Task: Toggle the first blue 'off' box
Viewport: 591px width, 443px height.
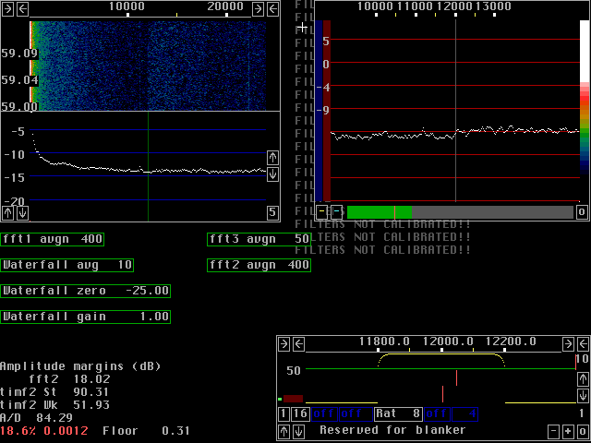Action: [x=324, y=414]
